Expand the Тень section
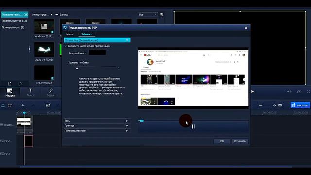The width and height of the screenshot is (311, 175). pos(97,121)
